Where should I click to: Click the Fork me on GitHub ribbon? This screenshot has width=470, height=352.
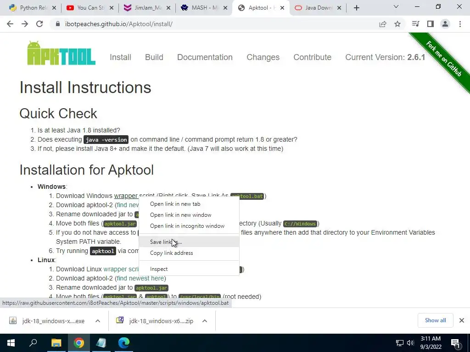point(444,59)
